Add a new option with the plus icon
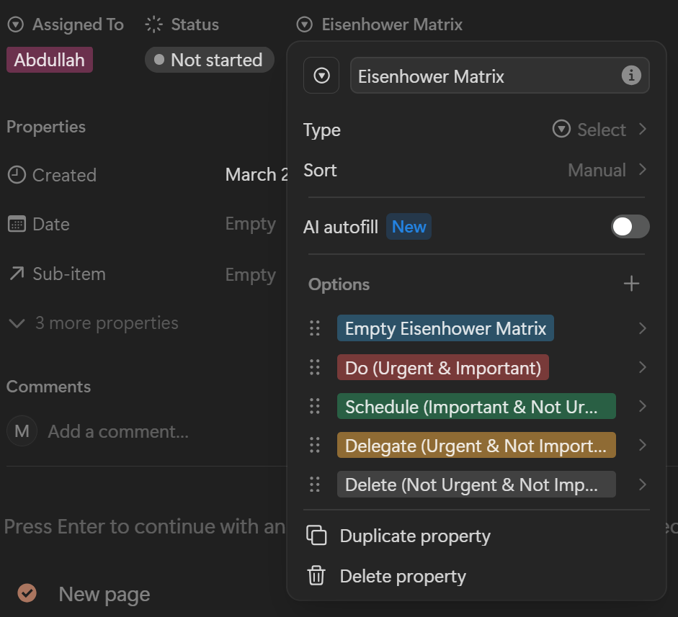The image size is (678, 617). click(631, 284)
